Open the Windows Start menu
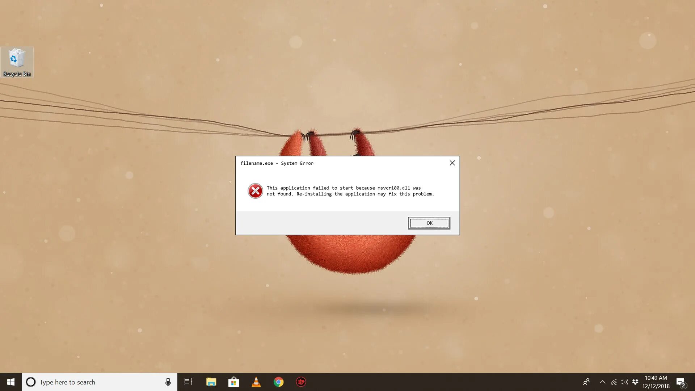Image resolution: width=695 pixels, height=391 pixels. [x=11, y=382]
